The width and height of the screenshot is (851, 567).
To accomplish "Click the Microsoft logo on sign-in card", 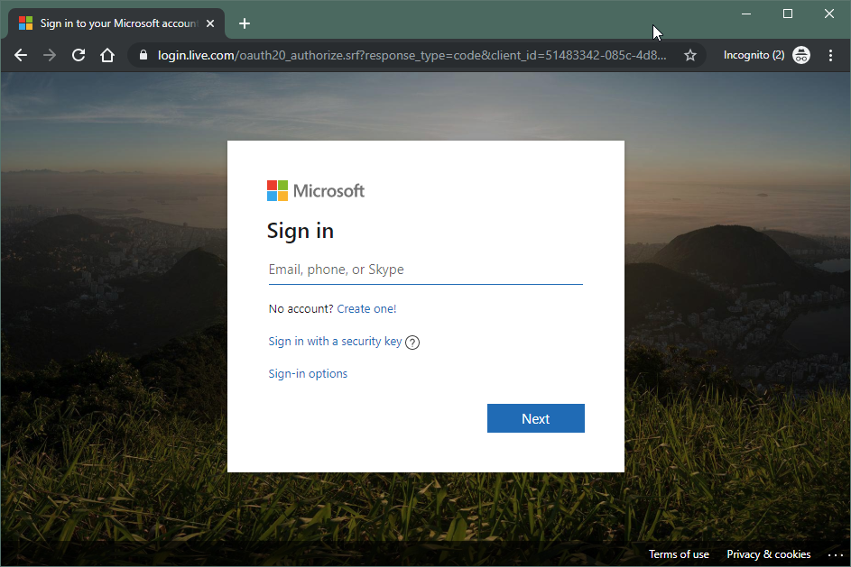I will click(315, 191).
